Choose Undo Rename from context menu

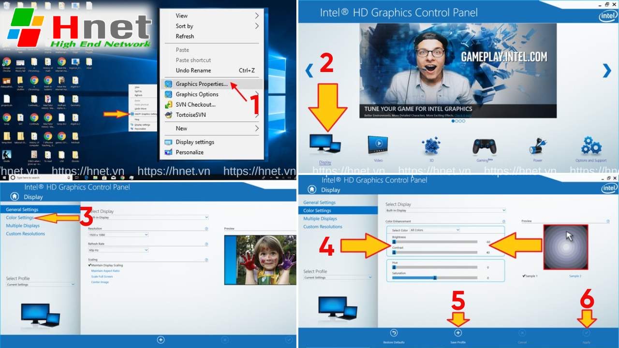[212, 70]
